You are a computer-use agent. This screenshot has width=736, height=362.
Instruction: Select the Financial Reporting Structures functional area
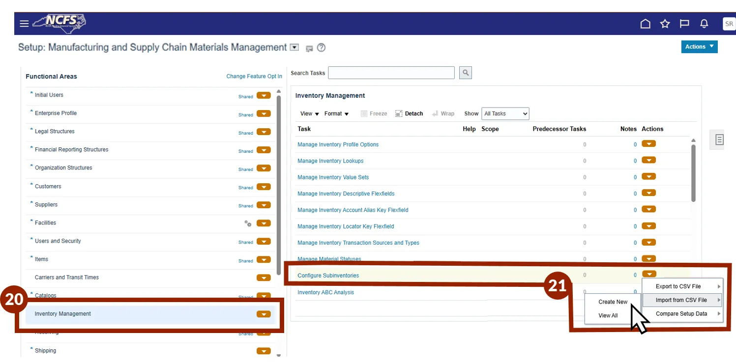coord(72,150)
